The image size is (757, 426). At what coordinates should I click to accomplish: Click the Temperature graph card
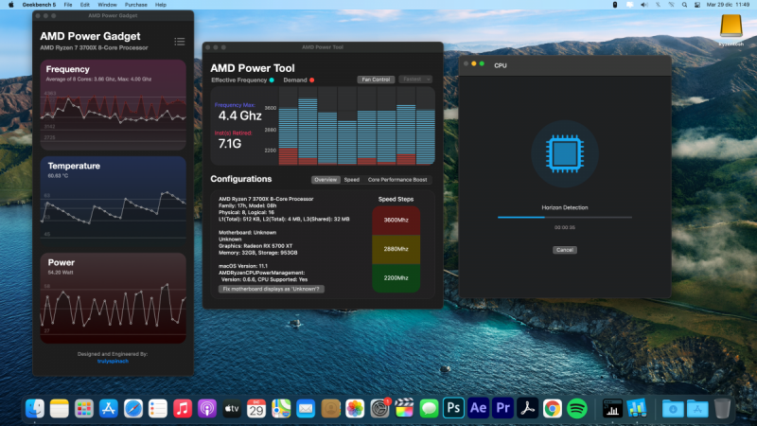pyautogui.click(x=113, y=201)
